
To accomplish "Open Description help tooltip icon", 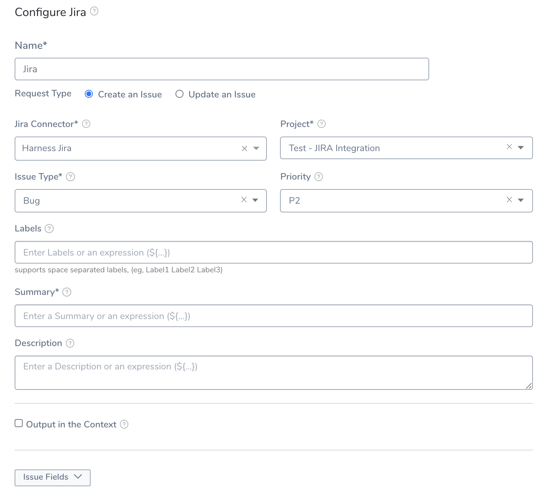I will click(x=70, y=343).
